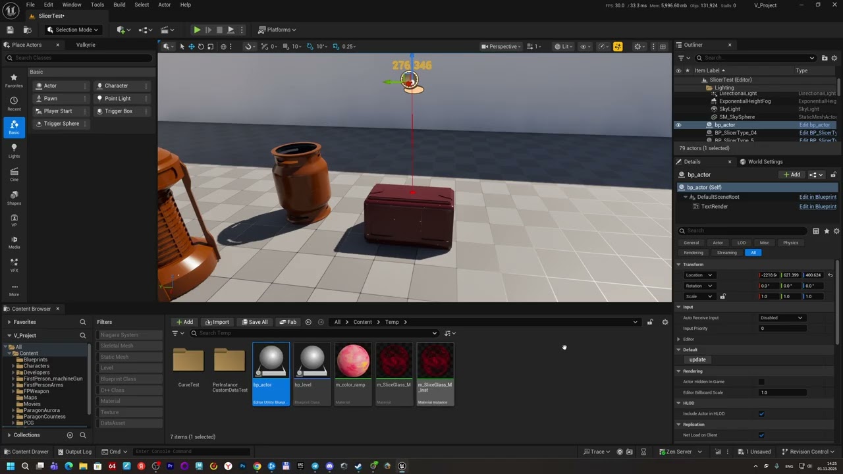
Task: Select the bp_level asset thumbnail
Action: (312, 373)
